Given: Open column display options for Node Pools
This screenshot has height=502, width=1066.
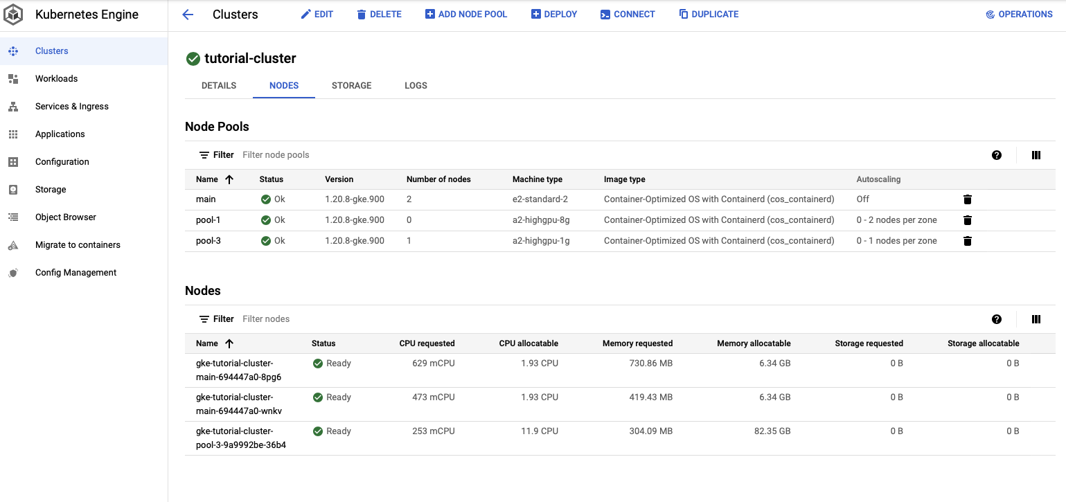Looking at the screenshot, I should point(1036,155).
